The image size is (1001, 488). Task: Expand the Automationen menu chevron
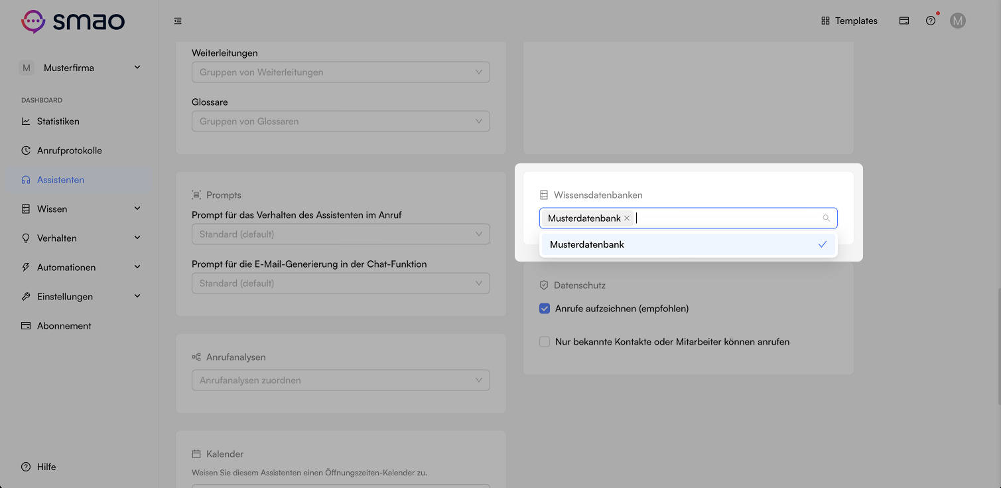click(137, 268)
